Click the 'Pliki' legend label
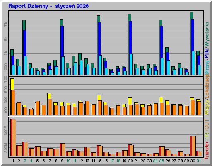The height and width of the screenshot is (166, 212). tap(207, 54)
